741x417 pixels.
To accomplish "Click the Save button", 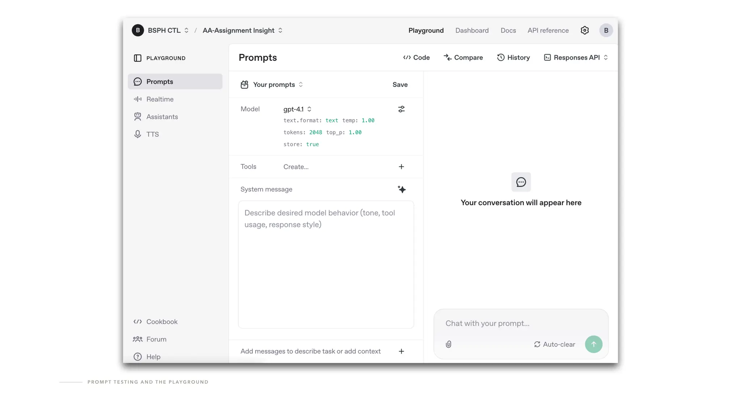I will 400,85.
